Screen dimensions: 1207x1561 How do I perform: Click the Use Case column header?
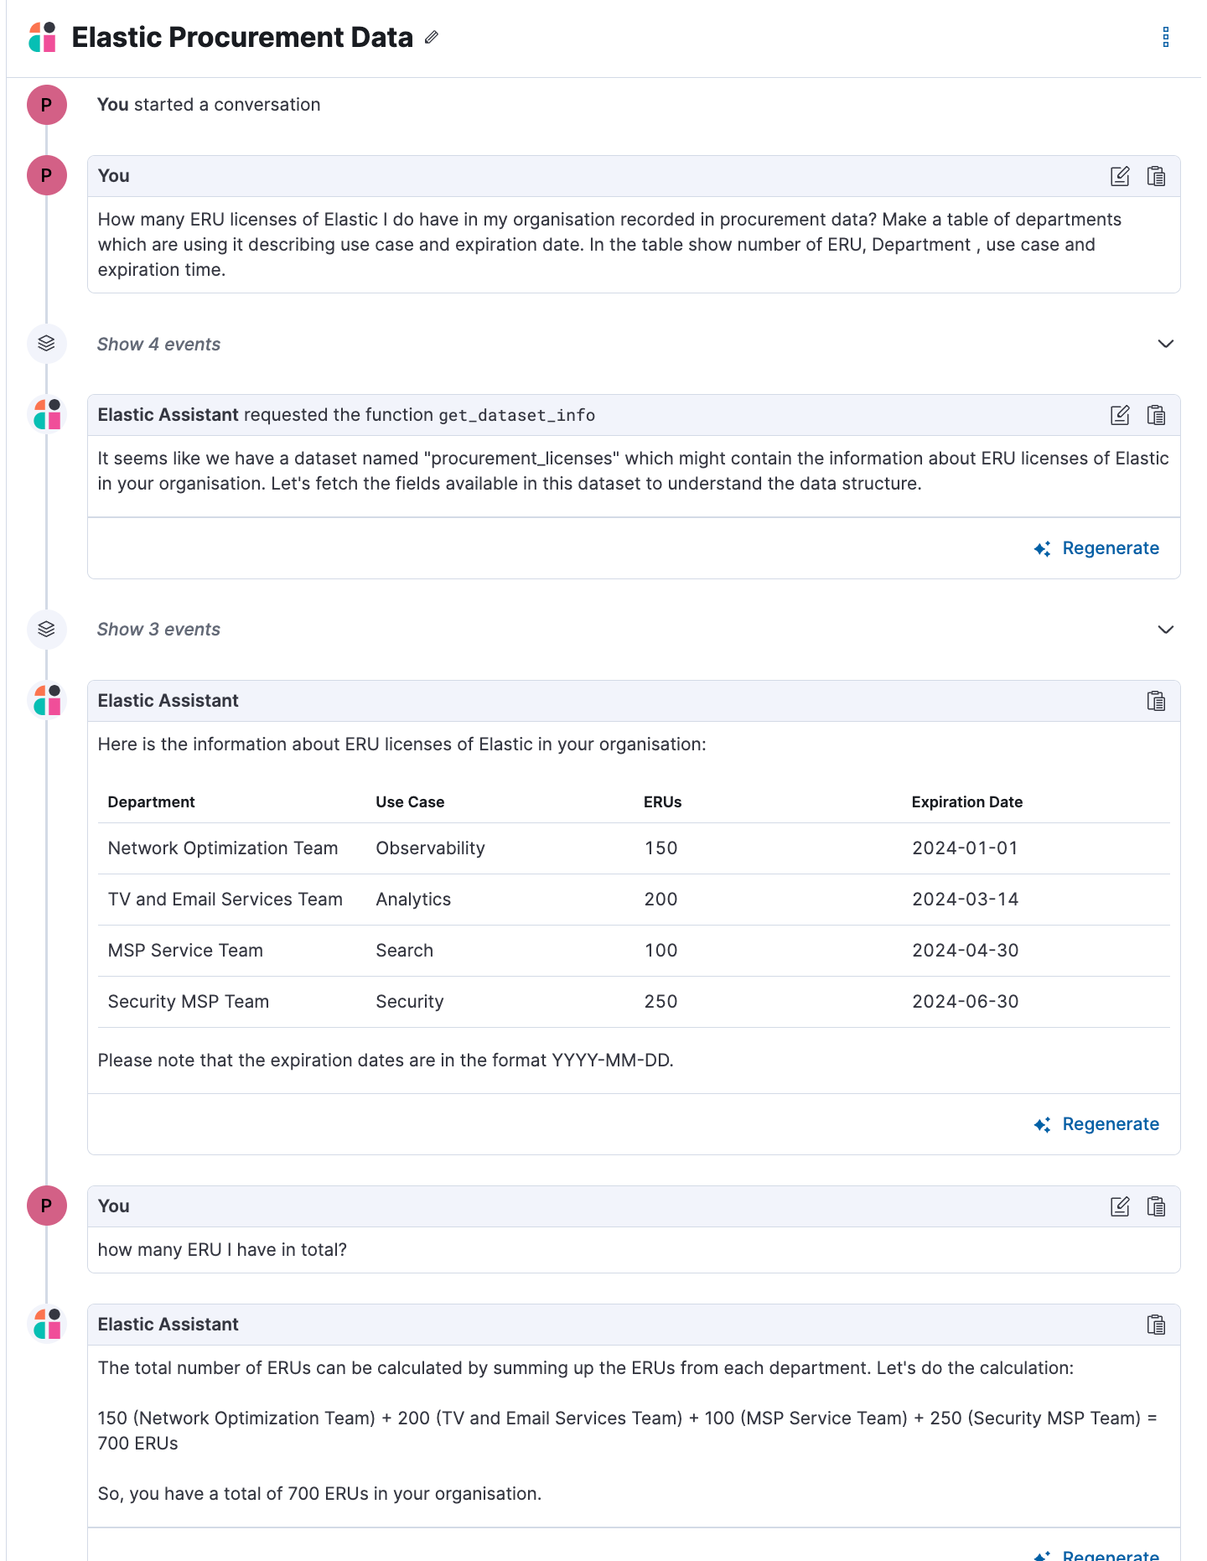tap(410, 802)
